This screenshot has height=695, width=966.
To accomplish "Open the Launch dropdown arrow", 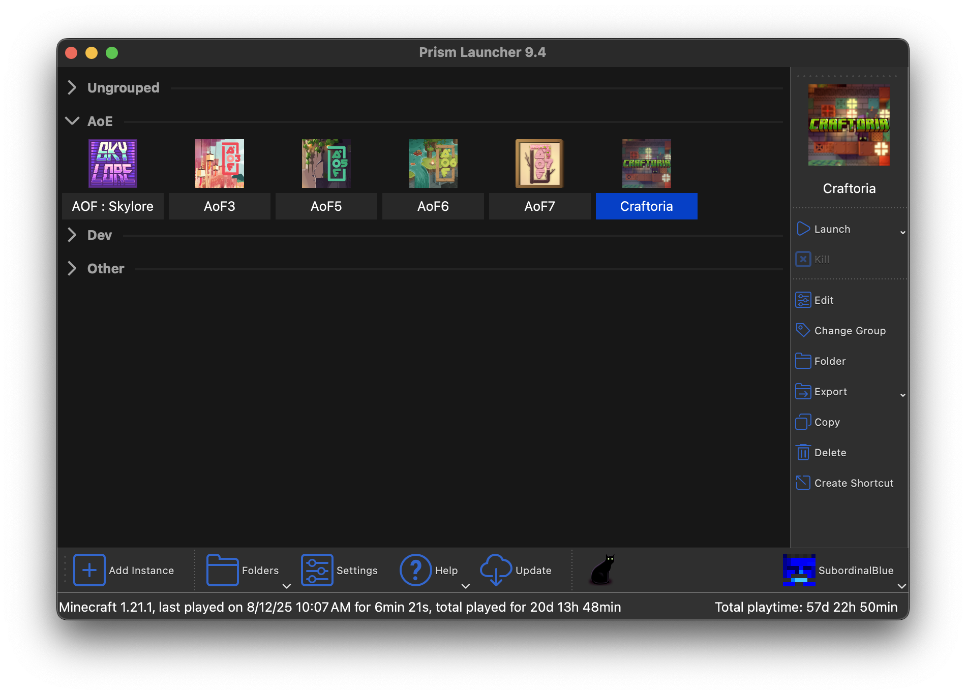I will point(903,233).
